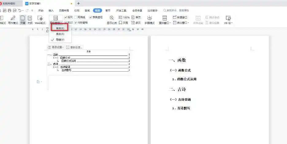
Task: Click the Undo arrow icon
Action: pyautogui.click(x=20, y=10)
